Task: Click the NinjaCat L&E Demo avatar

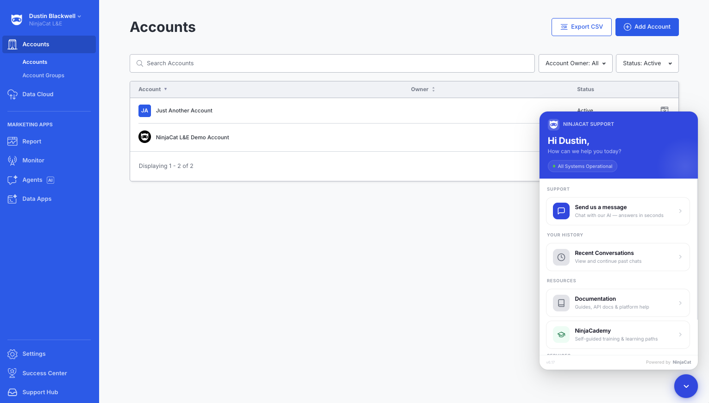Action: click(x=144, y=137)
